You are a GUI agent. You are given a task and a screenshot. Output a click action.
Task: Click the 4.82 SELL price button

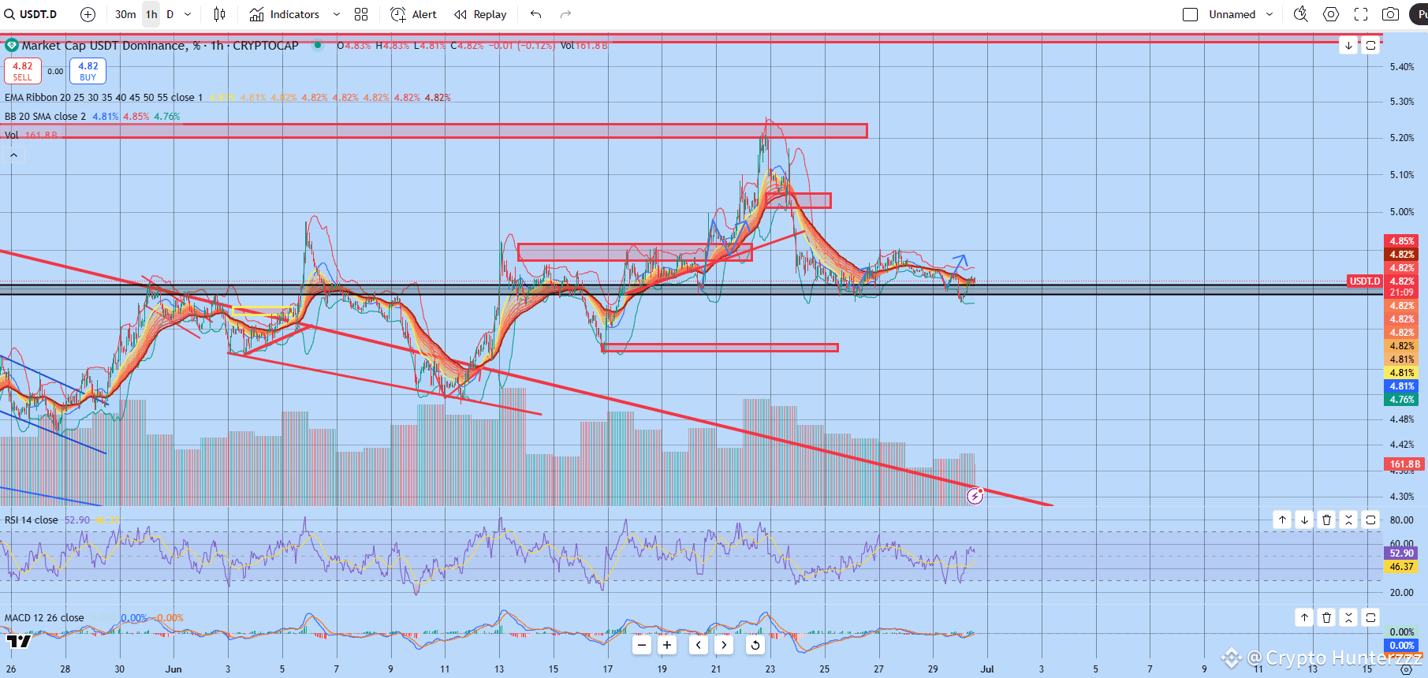tap(23, 71)
